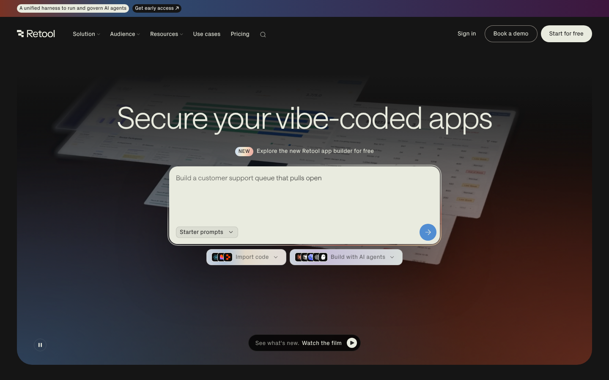The height and width of the screenshot is (380, 609).
Task: Open the site search magnifier icon
Action: pyautogui.click(x=263, y=35)
